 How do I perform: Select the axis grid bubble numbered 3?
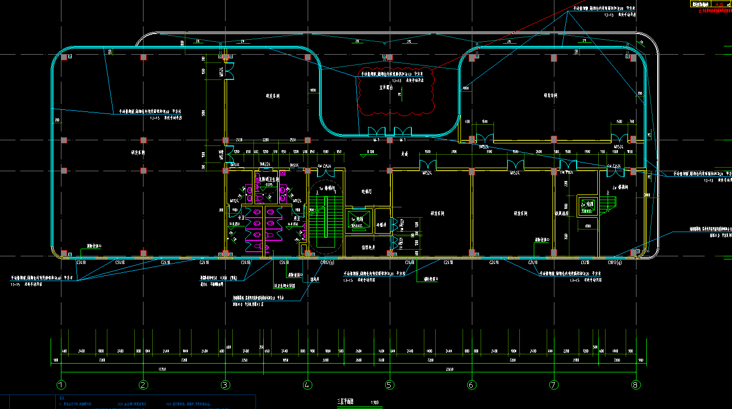click(225, 385)
